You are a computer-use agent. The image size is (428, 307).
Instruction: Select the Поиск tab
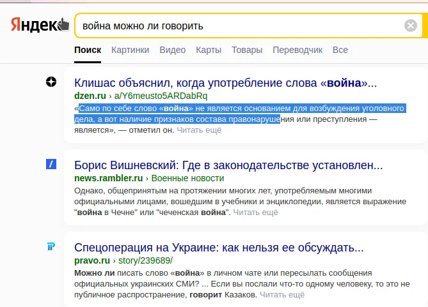(x=88, y=50)
